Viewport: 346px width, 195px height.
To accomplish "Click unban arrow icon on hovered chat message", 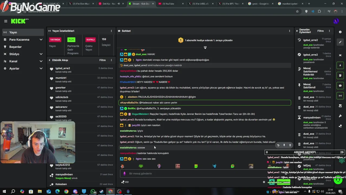I will click(278, 145).
